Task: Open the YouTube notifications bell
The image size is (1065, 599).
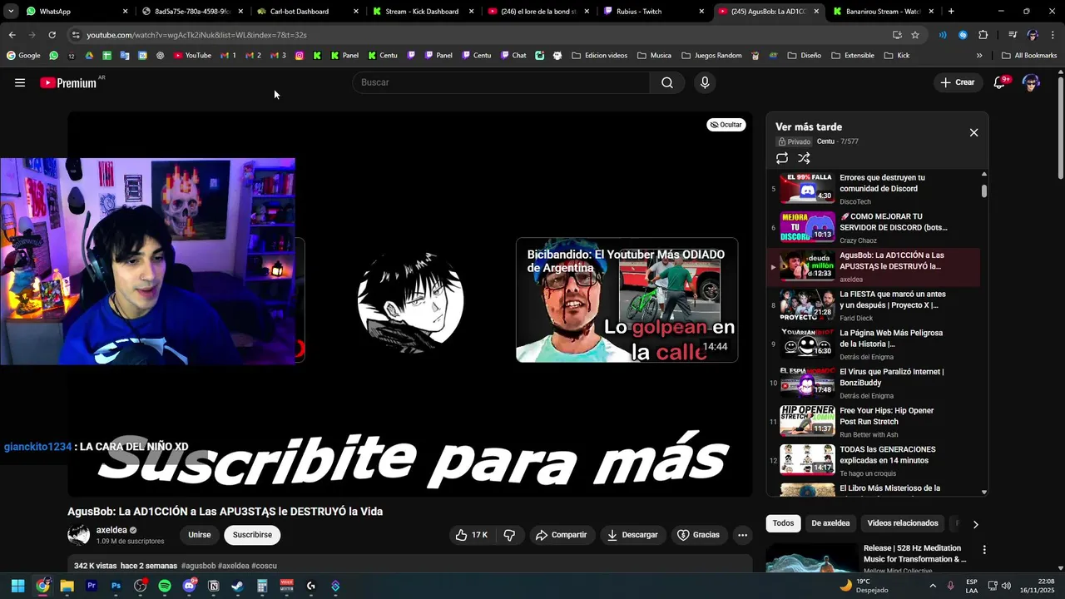Action: click(1001, 82)
